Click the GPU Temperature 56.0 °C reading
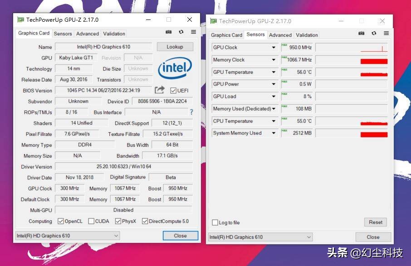Image resolution: width=411 pixels, height=266 pixels. 297,72
